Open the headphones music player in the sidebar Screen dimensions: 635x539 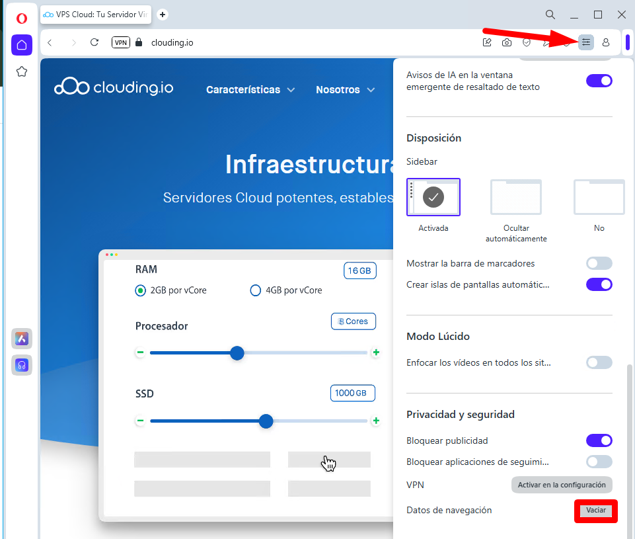click(22, 365)
